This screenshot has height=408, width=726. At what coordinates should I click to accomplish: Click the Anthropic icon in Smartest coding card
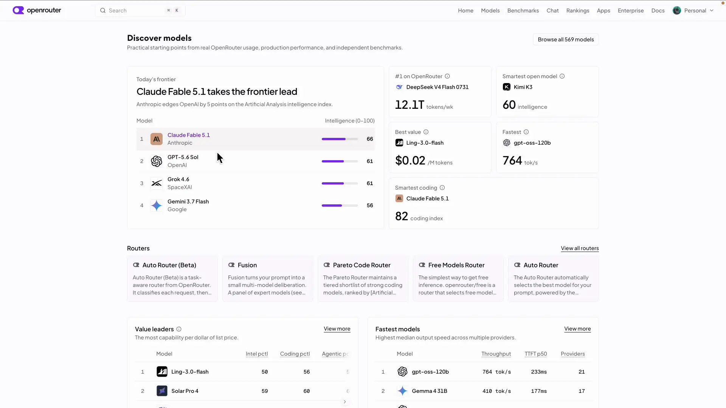coord(399,198)
